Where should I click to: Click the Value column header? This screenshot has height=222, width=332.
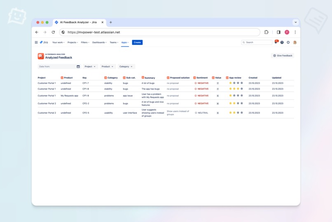[217, 78]
